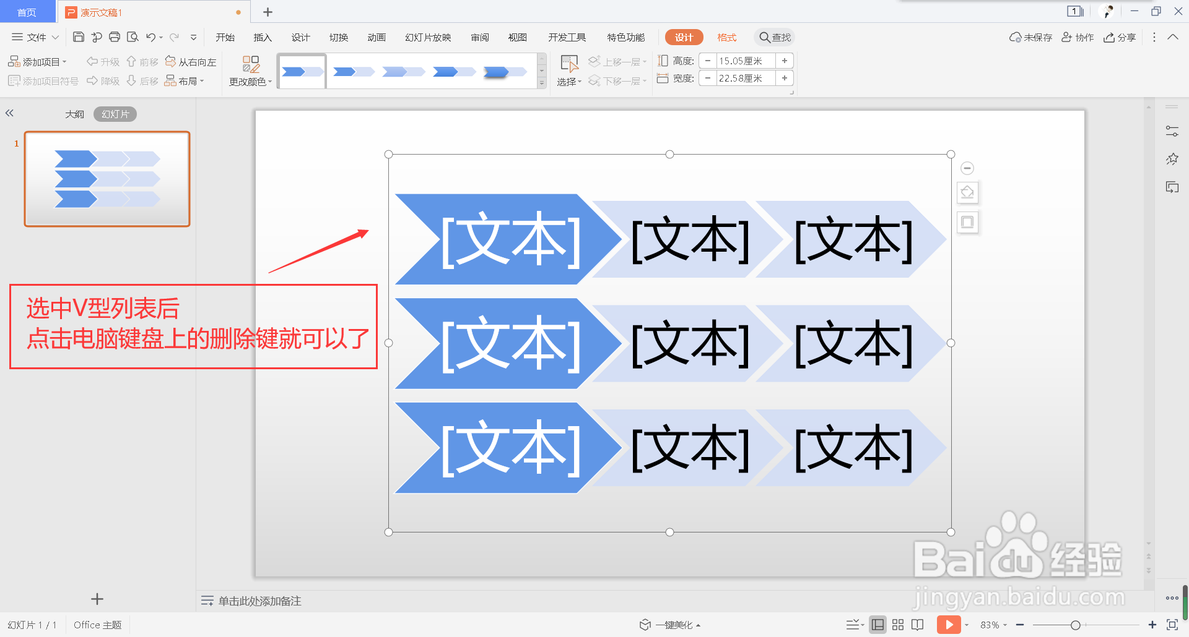
Task: Collapse the slide panel with double chevron
Action: pos(9,113)
